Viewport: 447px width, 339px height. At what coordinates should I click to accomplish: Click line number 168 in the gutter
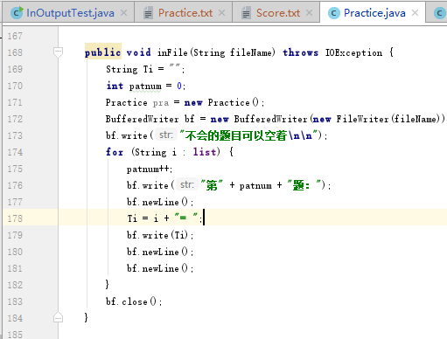(x=15, y=52)
